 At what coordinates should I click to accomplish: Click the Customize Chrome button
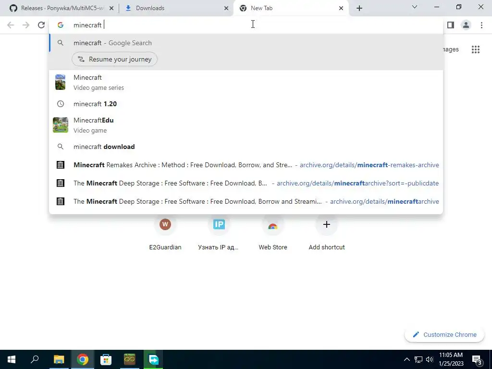444,335
